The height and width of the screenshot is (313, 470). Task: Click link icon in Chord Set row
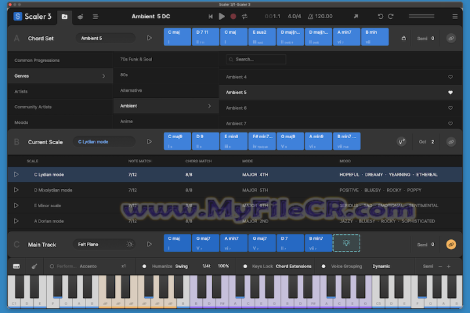451,38
